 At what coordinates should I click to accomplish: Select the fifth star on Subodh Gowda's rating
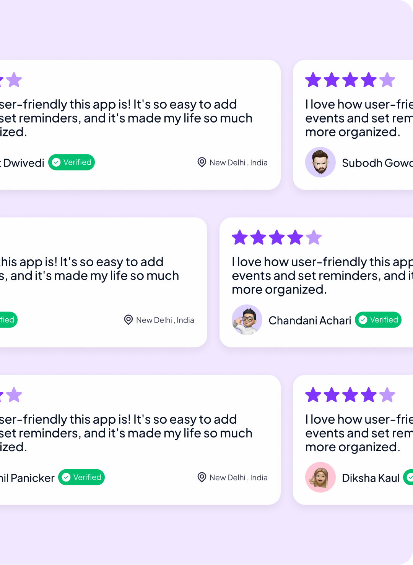click(x=387, y=80)
